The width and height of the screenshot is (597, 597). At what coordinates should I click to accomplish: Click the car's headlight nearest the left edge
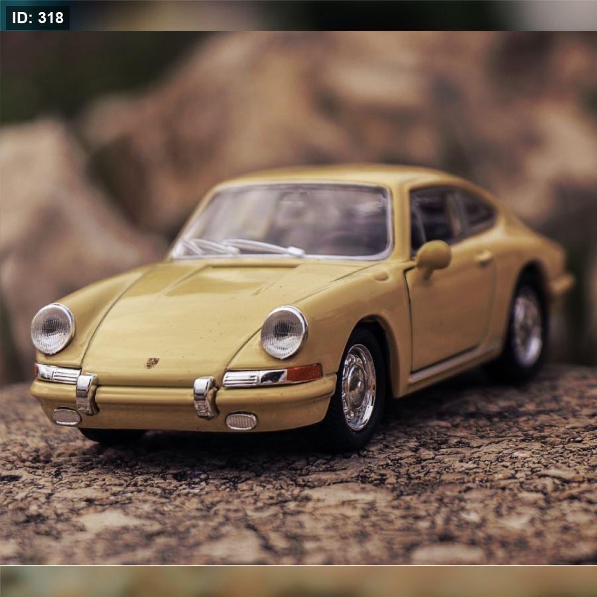click(x=52, y=328)
